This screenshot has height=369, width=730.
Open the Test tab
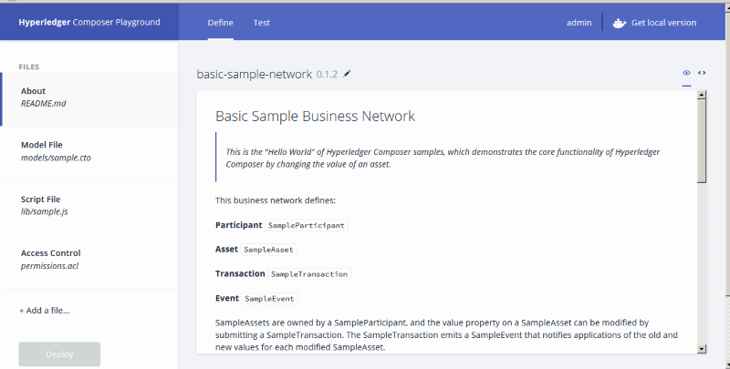click(261, 23)
